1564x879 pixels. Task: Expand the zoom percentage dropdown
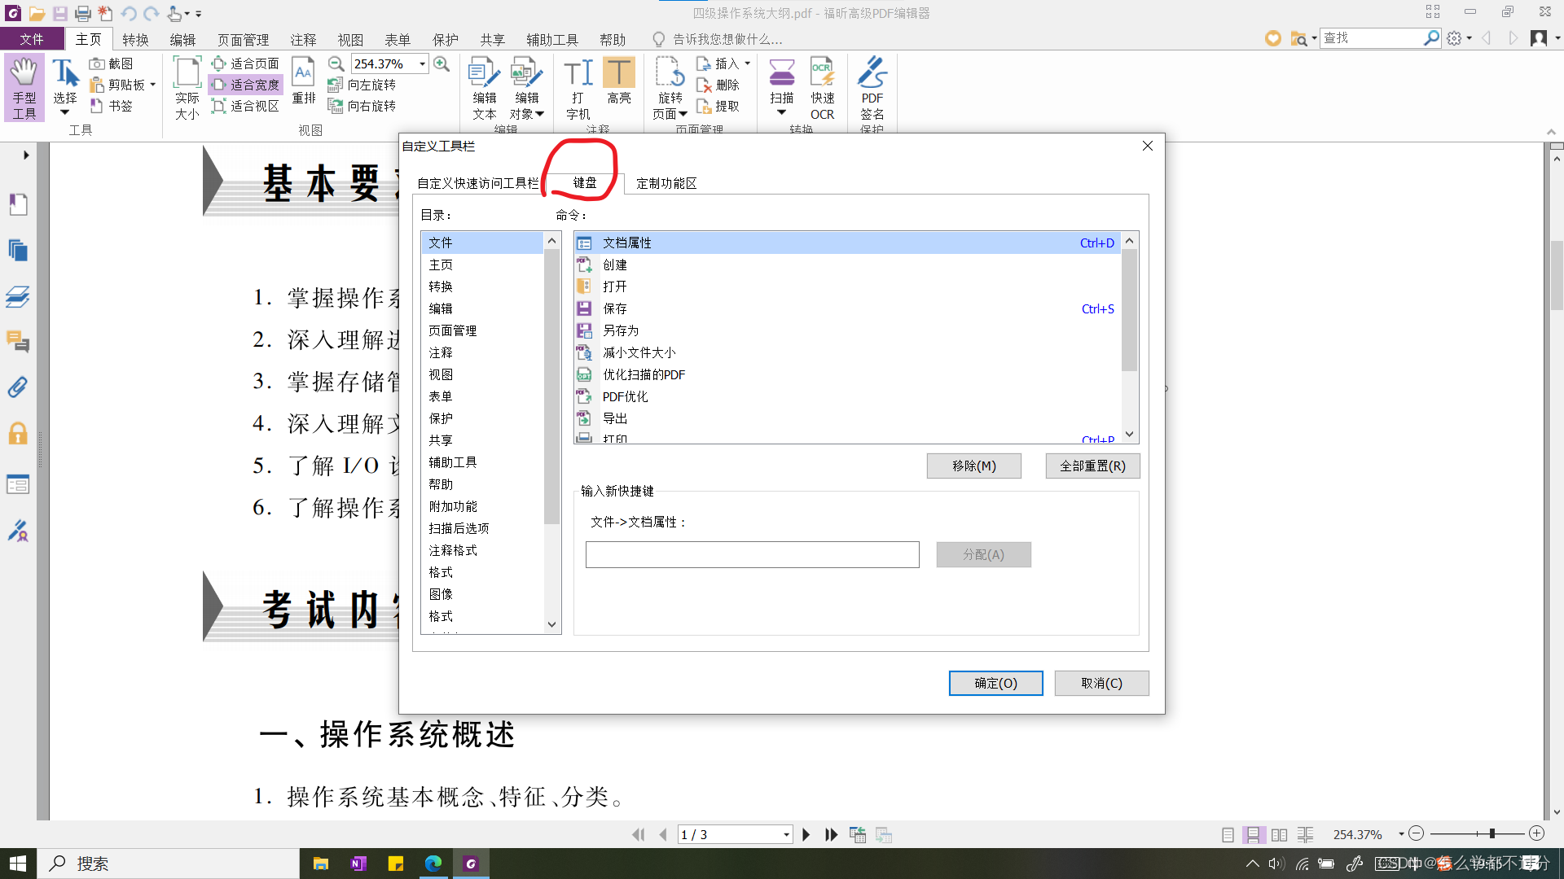tap(422, 63)
